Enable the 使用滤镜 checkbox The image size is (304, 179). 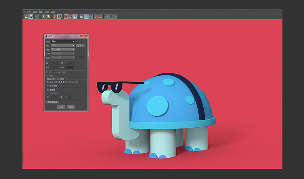click(47, 86)
